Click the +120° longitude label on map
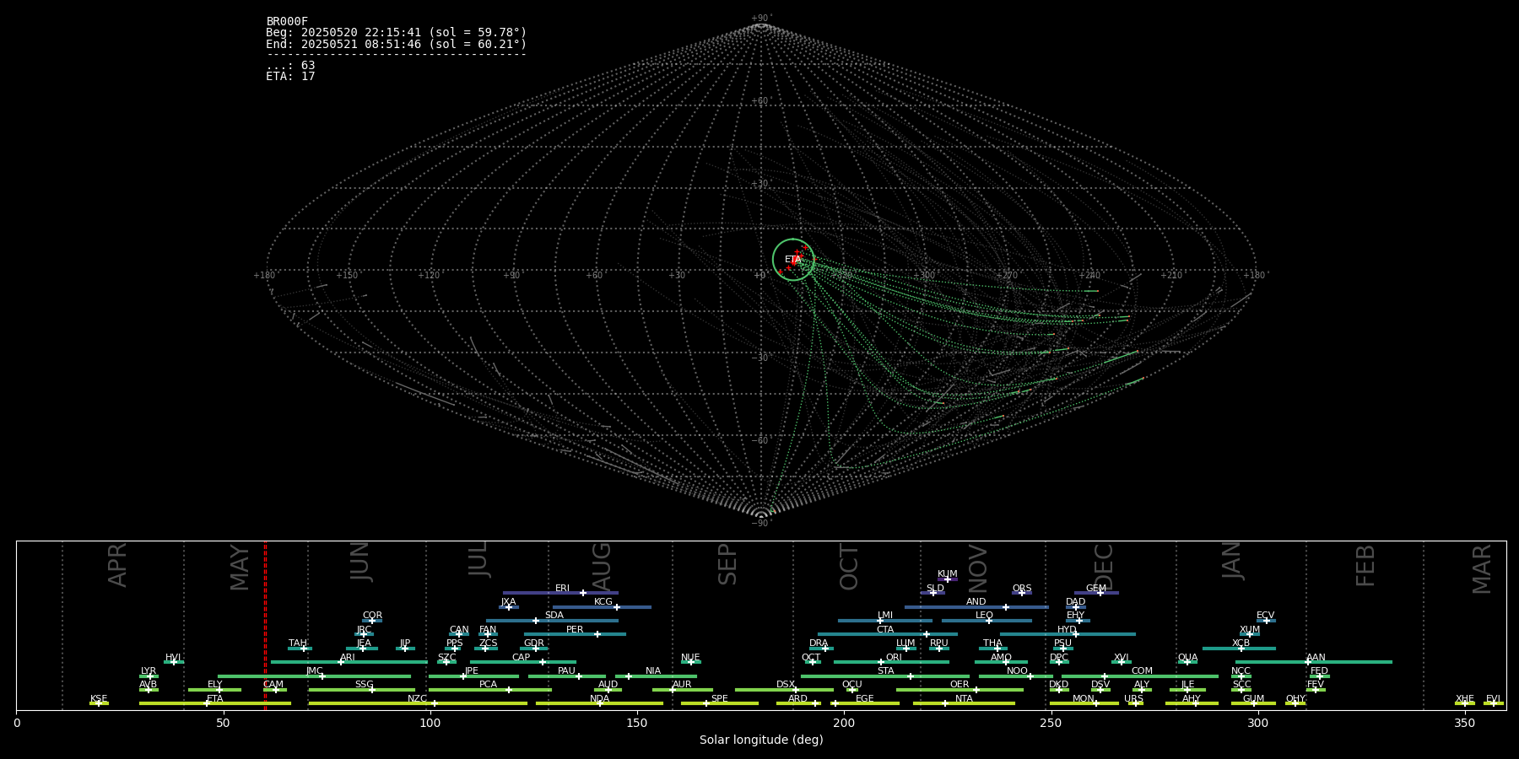Viewport: 1519px width, 759px height. pos(429,275)
